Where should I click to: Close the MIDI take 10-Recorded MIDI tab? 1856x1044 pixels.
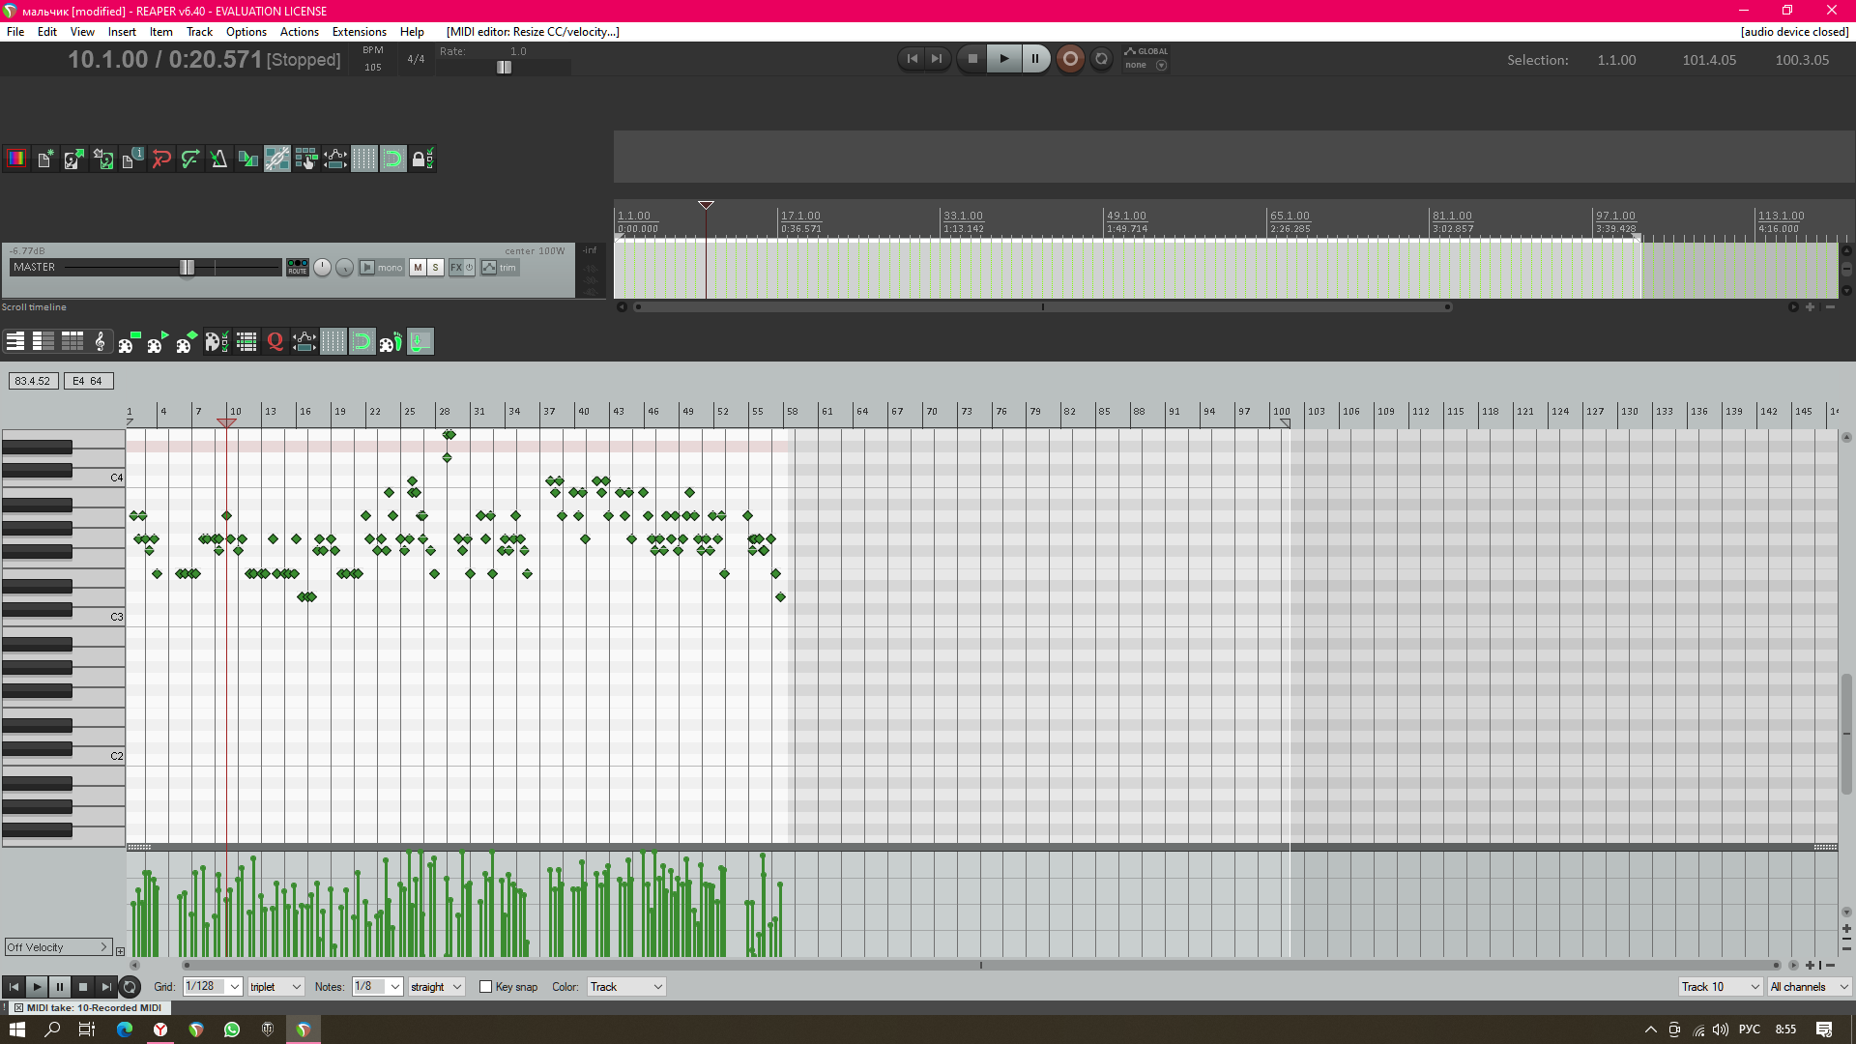[x=18, y=1007]
